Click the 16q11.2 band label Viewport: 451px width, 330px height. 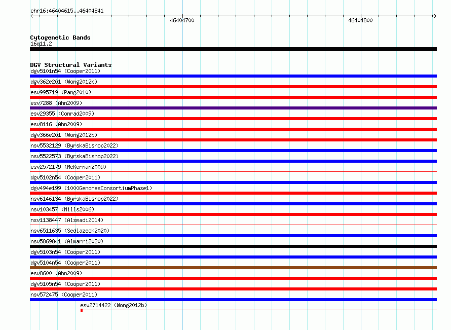pos(41,44)
